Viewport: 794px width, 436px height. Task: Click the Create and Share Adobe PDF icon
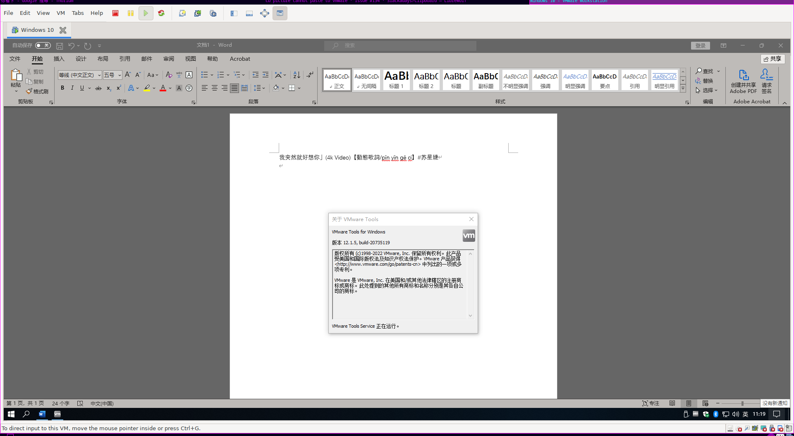pyautogui.click(x=743, y=79)
